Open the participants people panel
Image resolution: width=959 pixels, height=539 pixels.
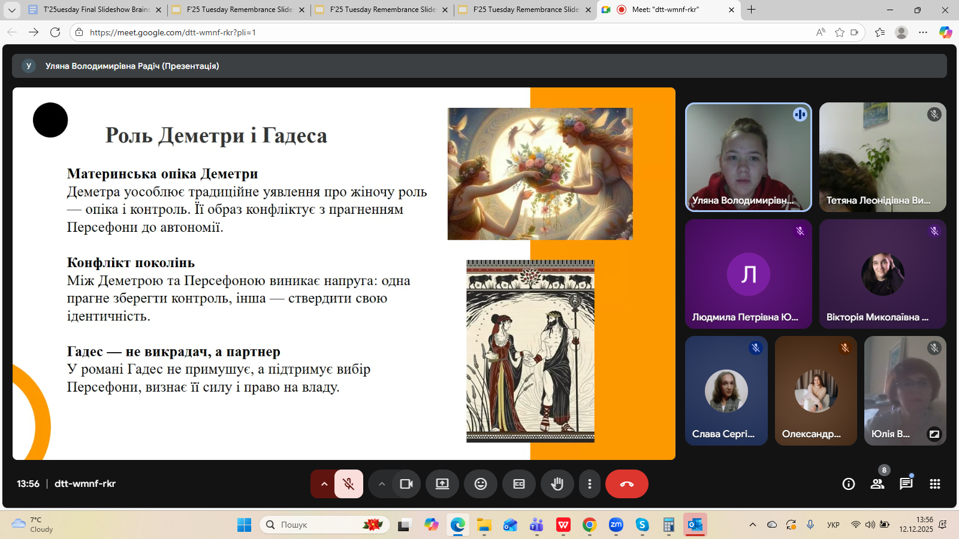[x=877, y=484]
